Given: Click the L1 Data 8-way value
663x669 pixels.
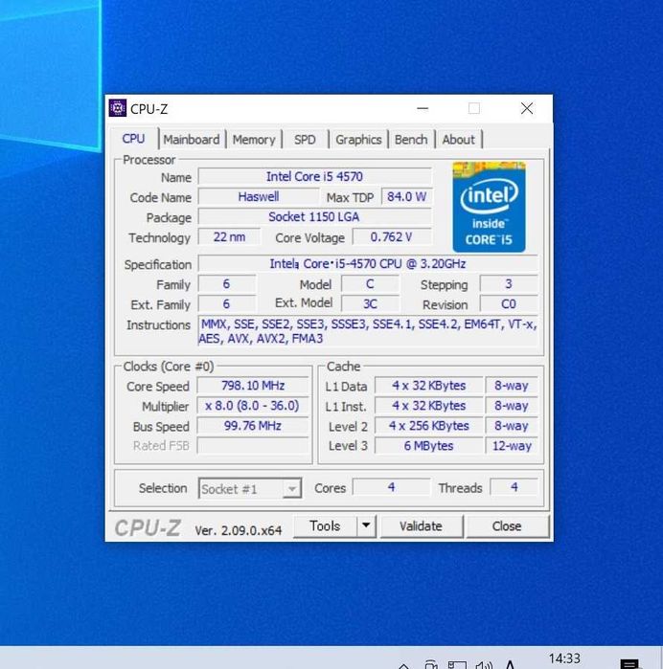Looking at the screenshot, I should [512, 386].
